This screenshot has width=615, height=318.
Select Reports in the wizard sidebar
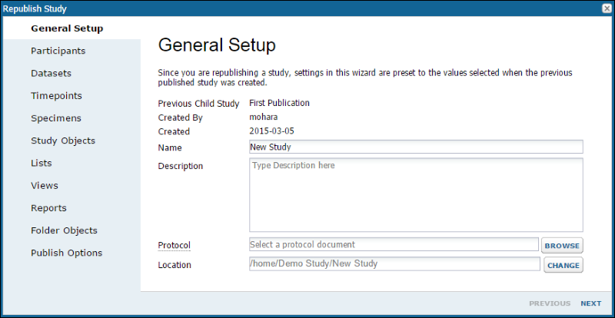tap(48, 208)
